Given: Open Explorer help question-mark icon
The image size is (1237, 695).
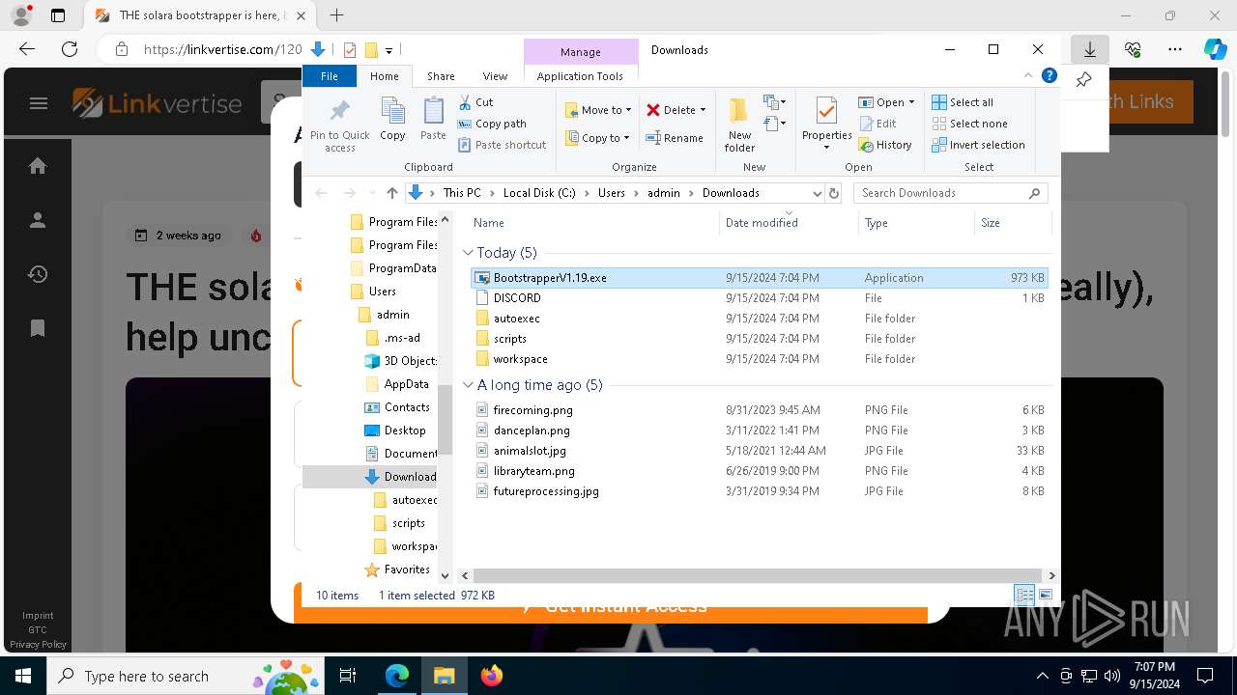Looking at the screenshot, I should (x=1049, y=76).
